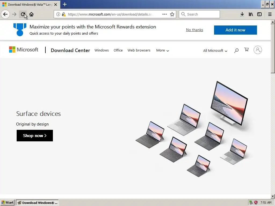Open the Downloads arrow icon

click(x=242, y=14)
